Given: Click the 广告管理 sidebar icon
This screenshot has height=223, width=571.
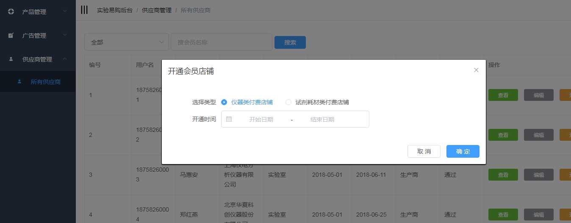Looking at the screenshot, I should point(11,36).
